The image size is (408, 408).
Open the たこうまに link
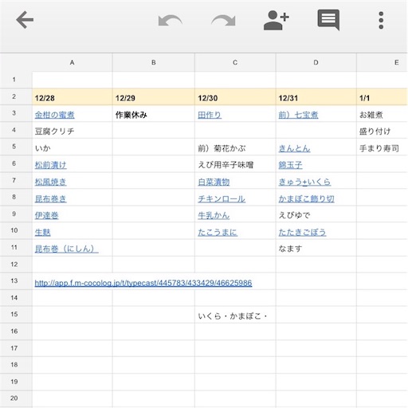point(218,233)
